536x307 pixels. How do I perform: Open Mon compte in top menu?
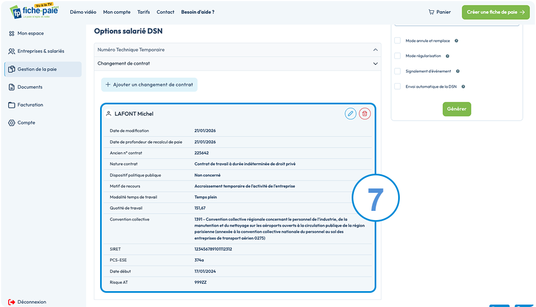point(117,12)
